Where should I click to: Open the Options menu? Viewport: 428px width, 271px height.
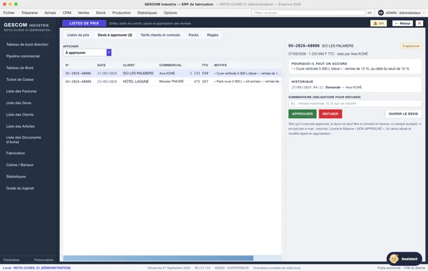click(171, 13)
